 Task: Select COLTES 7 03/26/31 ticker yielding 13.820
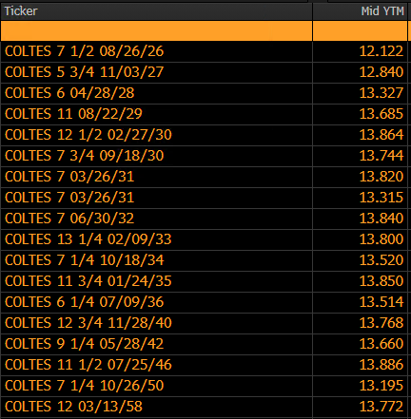69,177
